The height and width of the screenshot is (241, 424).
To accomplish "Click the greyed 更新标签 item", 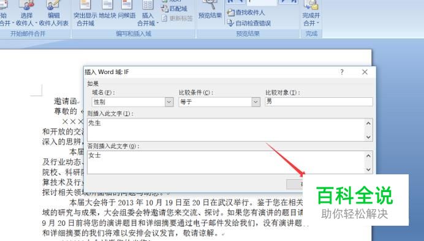I will pos(177,18).
